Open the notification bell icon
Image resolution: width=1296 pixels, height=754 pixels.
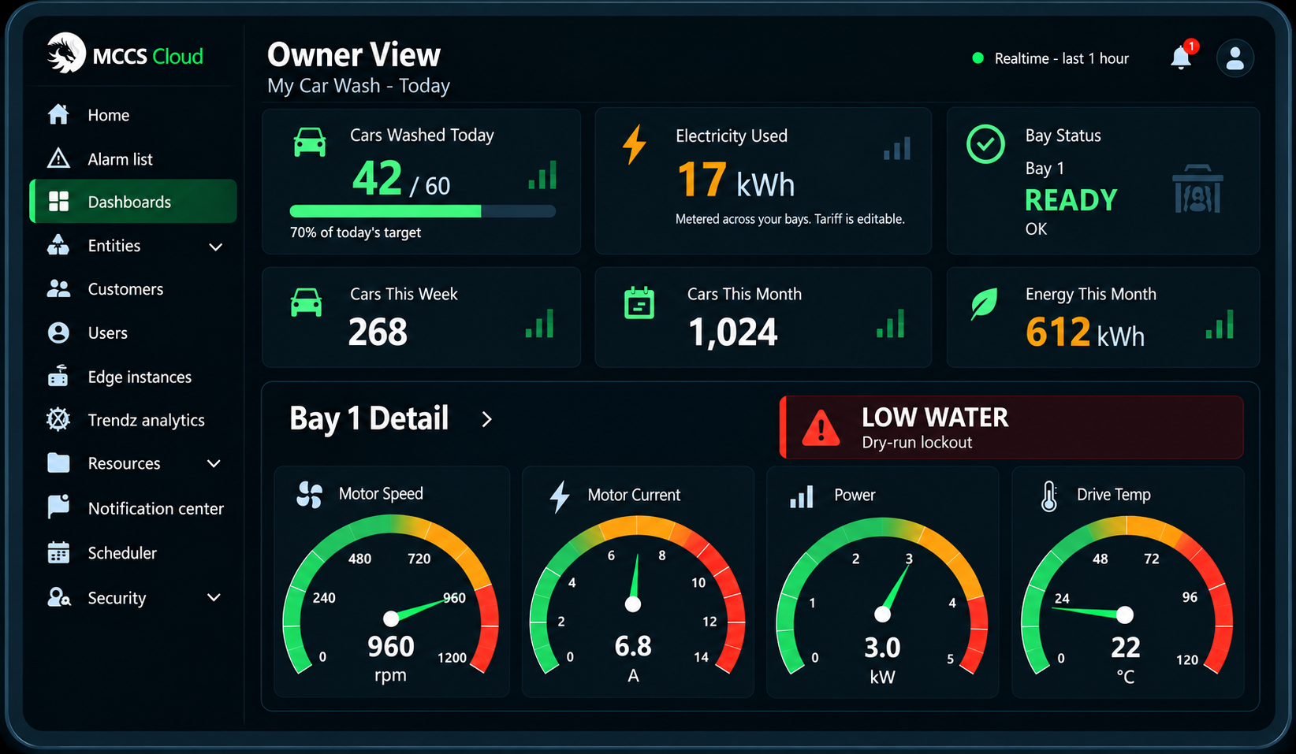coord(1181,57)
